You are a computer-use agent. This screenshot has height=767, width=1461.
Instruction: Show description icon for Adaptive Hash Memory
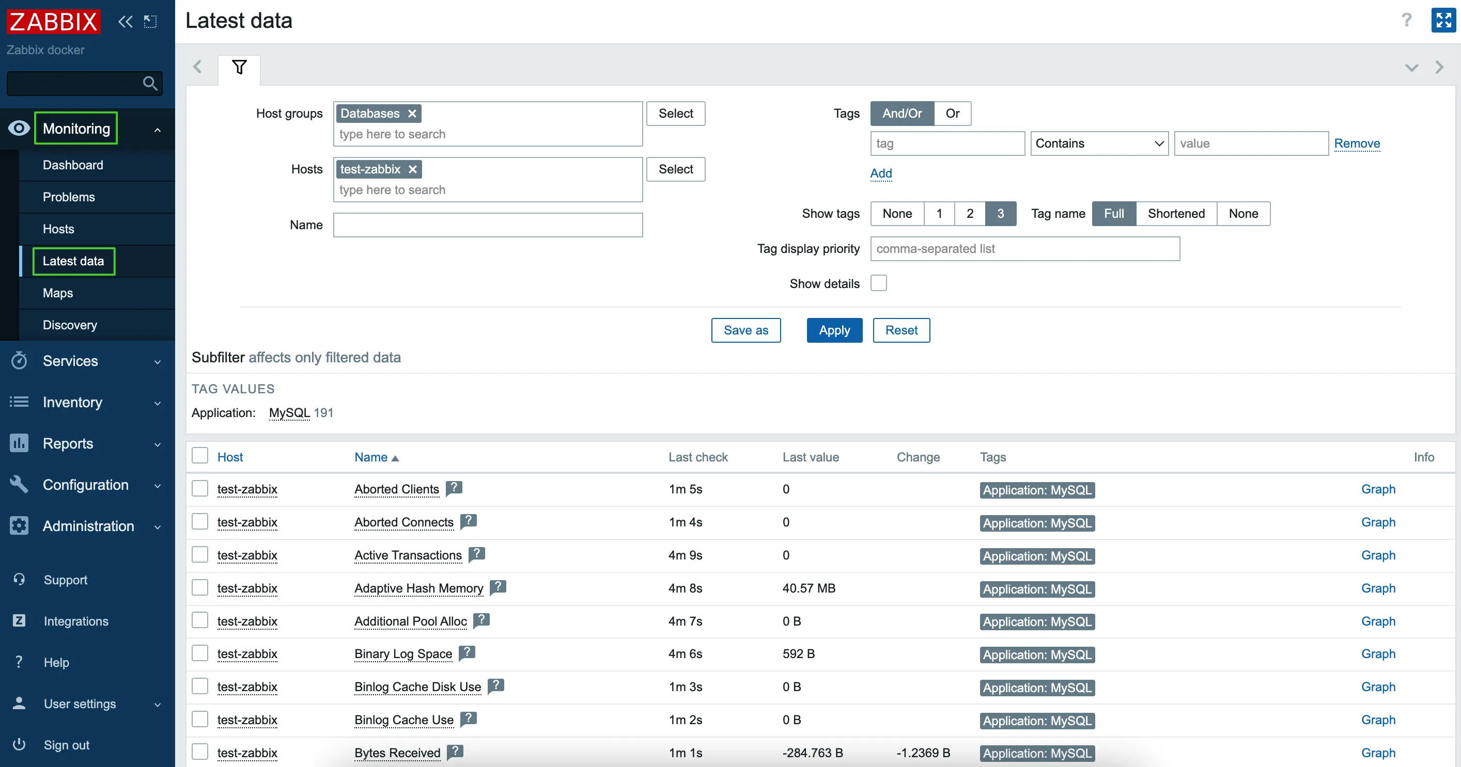click(498, 587)
